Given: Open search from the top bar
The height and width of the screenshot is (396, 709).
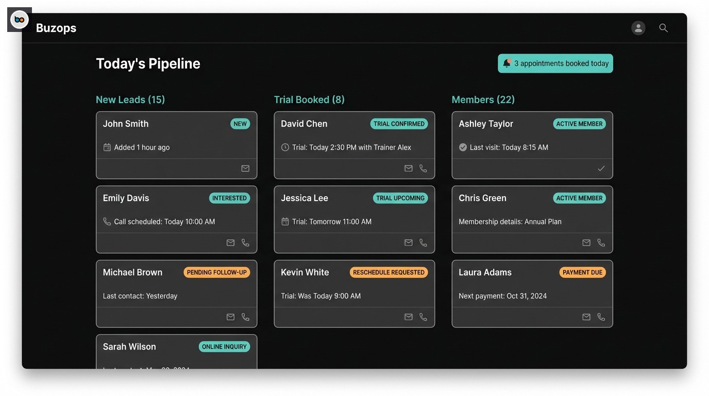Looking at the screenshot, I should 664,28.
